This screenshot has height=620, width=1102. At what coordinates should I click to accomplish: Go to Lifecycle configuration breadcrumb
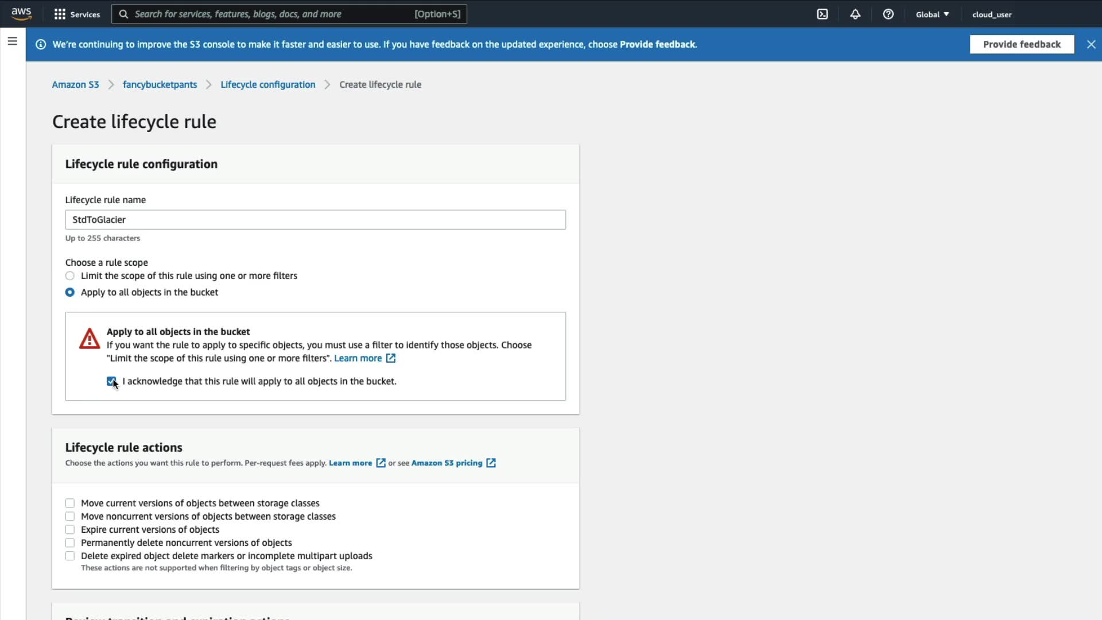pos(267,84)
